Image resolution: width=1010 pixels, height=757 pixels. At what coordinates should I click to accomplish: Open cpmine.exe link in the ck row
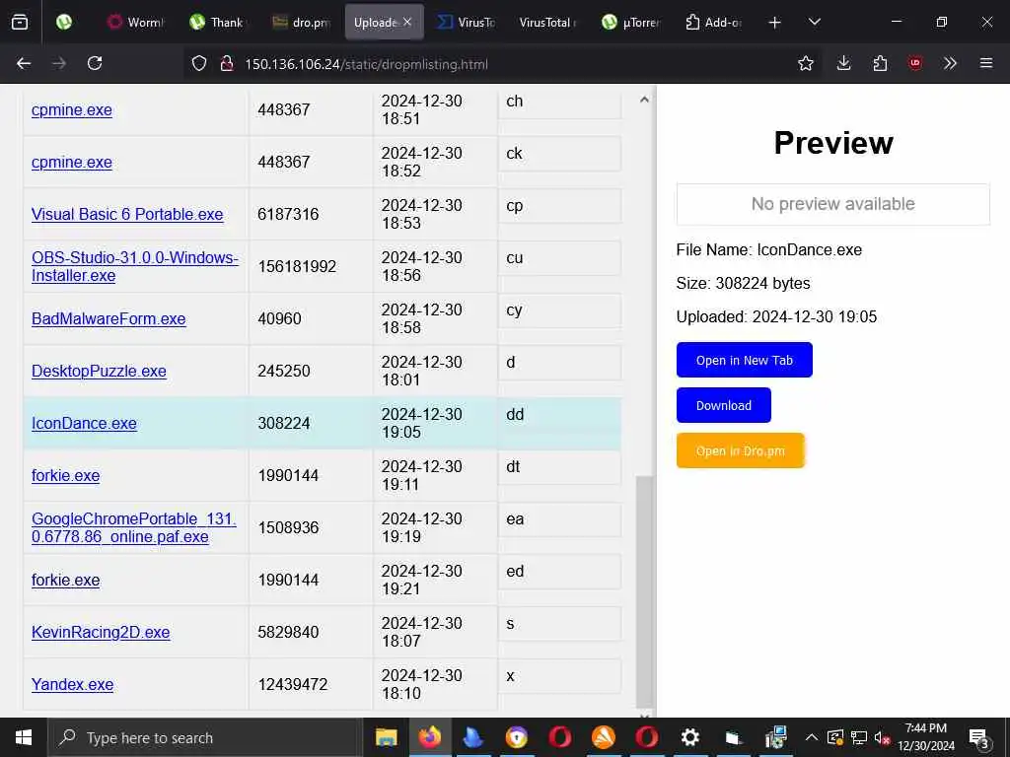pos(71,162)
